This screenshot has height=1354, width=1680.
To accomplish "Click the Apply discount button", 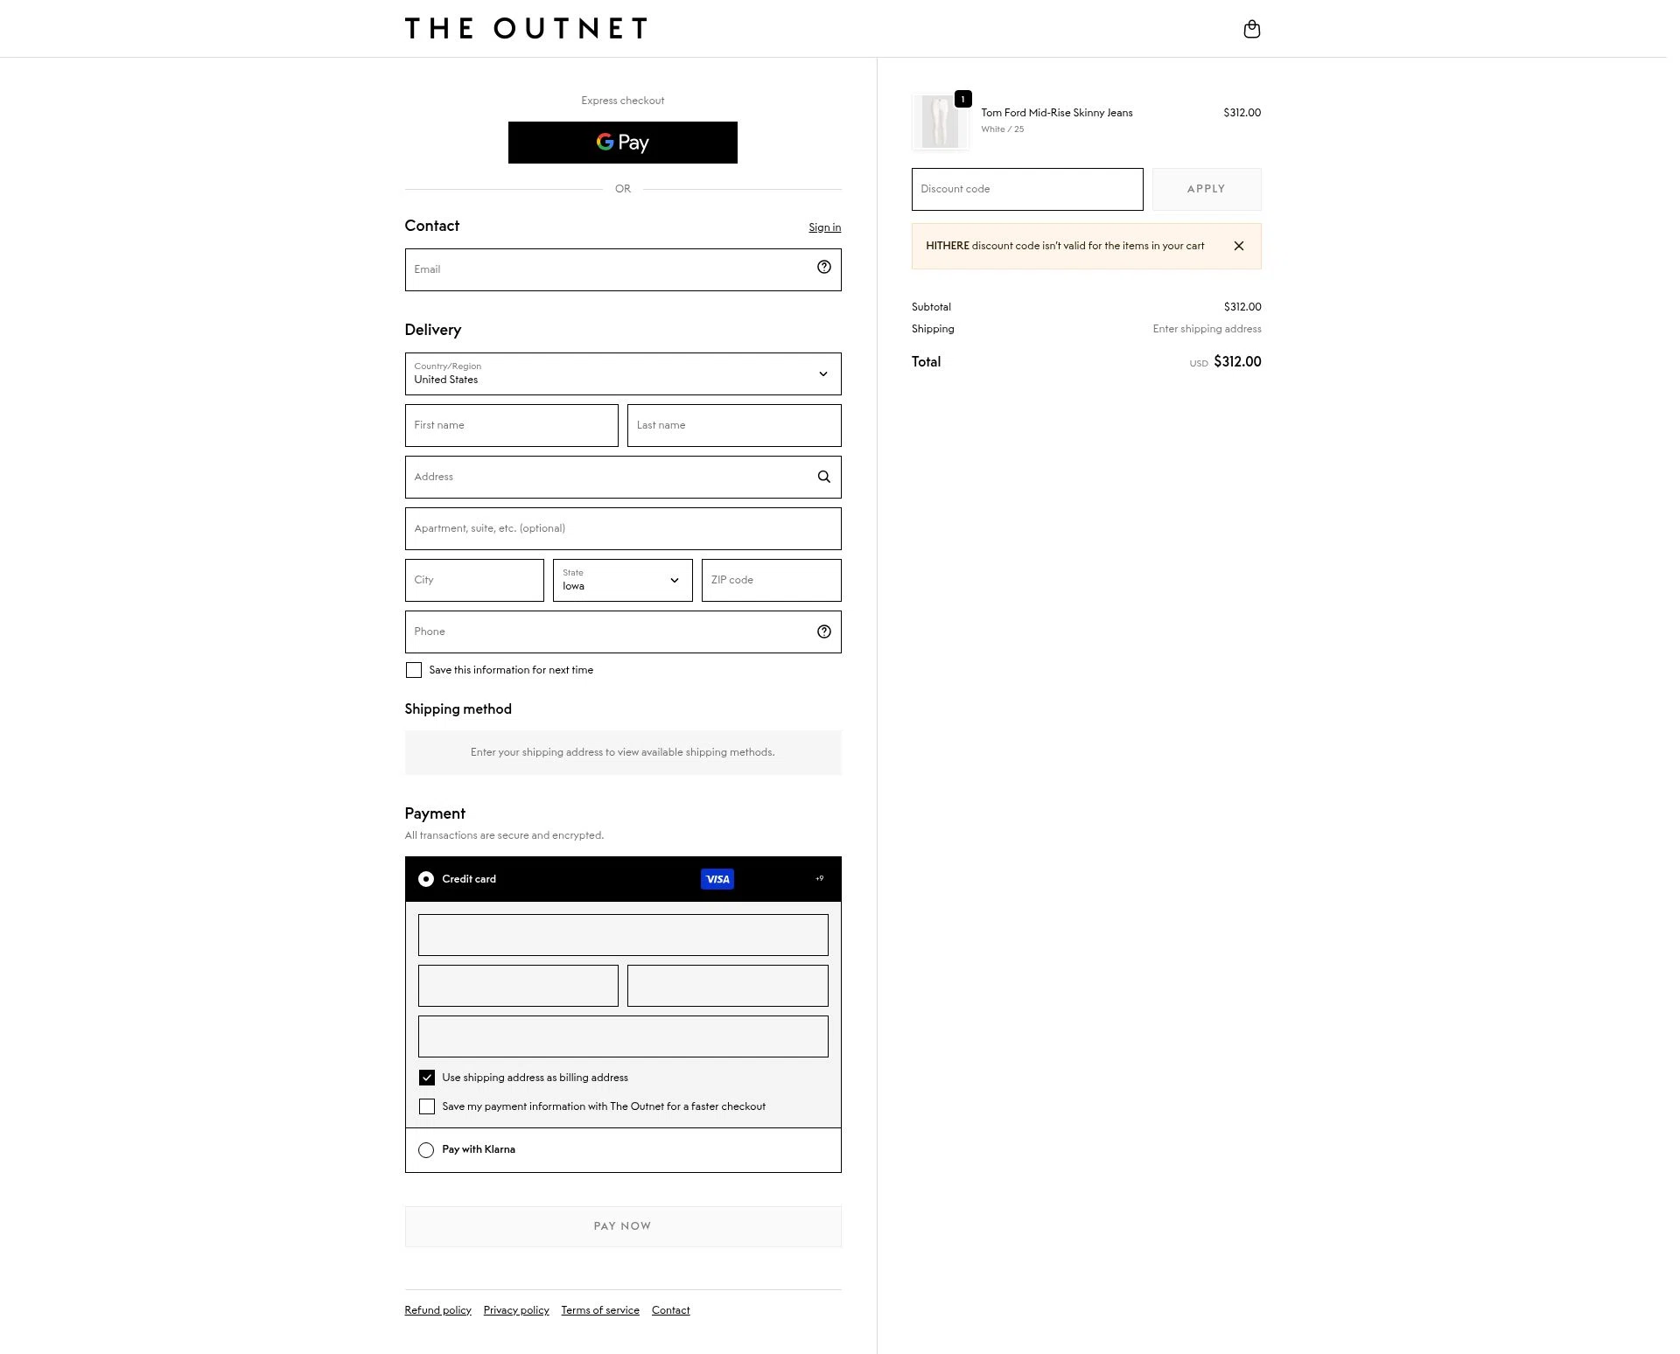I will coord(1206,189).
